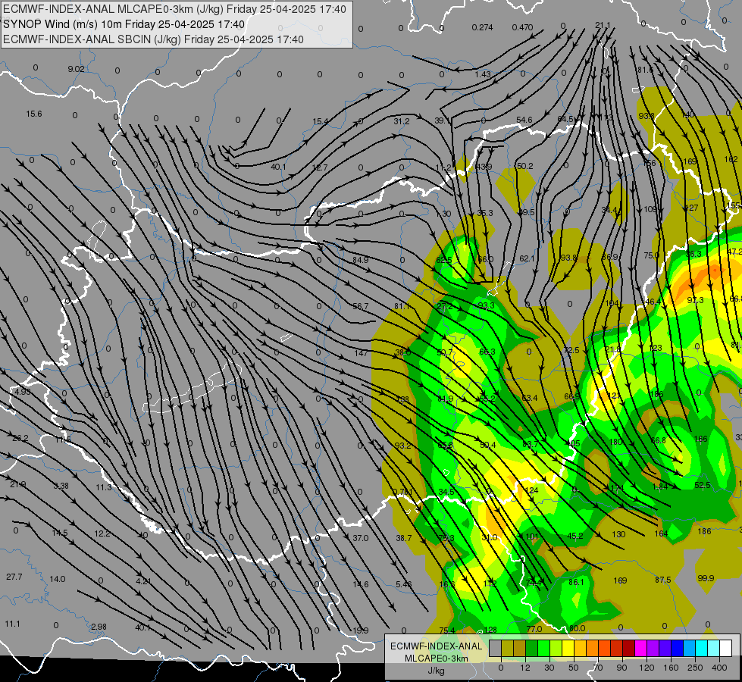
Task: Click the map value 3.38
Action: click(61, 486)
